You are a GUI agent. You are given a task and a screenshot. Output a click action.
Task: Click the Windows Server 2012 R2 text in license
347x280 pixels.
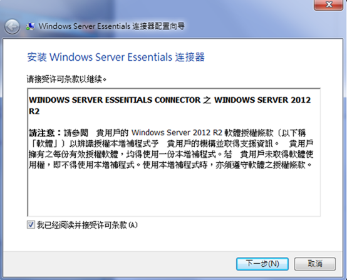[177, 133]
